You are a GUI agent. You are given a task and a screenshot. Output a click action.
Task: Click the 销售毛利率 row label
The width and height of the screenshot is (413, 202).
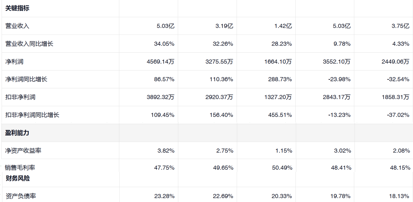[20, 168]
